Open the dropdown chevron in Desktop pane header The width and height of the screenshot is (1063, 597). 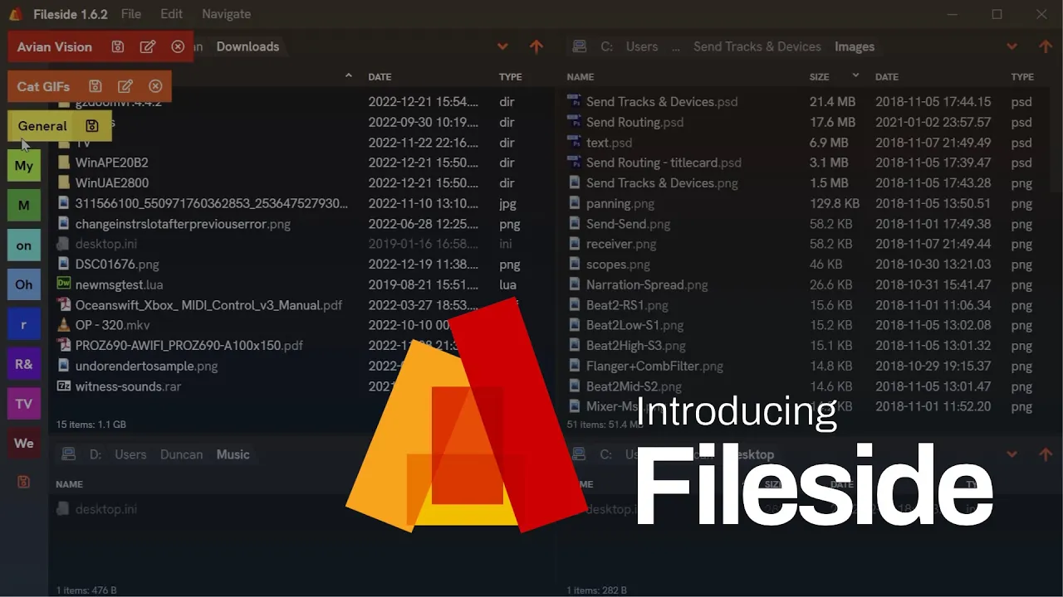tap(1012, 454)
